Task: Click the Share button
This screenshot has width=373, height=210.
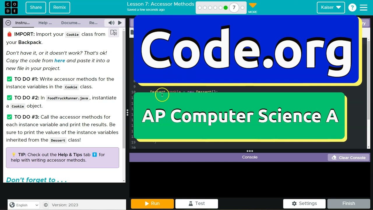Action: (36, 7)
